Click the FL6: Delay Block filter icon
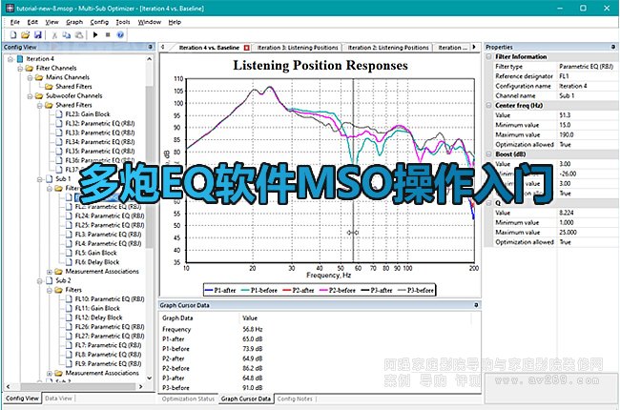 coord(69,262)
